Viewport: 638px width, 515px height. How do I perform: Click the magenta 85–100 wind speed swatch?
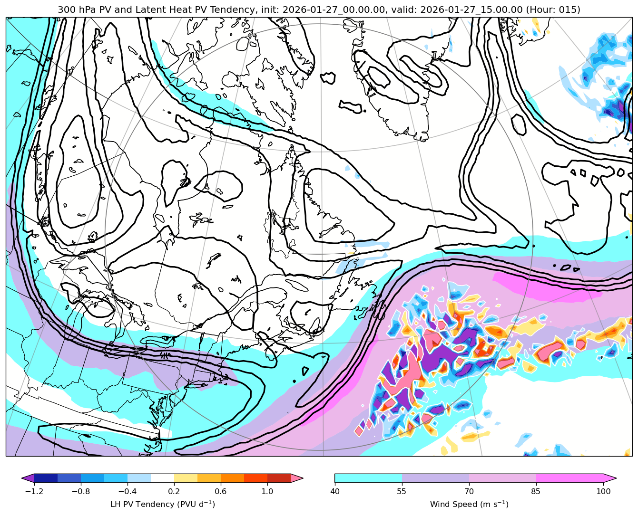(x=569, y=478)
